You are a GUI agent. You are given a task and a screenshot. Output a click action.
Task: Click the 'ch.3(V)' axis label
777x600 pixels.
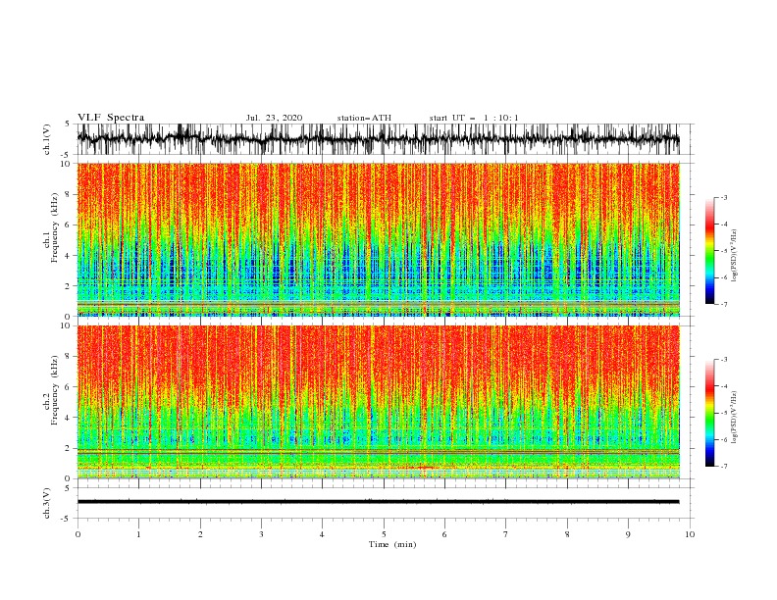47,503
